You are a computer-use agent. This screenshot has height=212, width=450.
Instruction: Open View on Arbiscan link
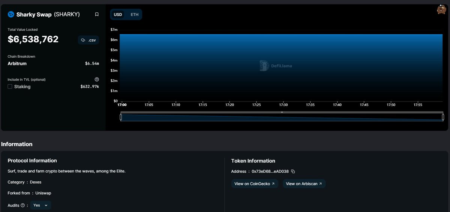pyautogui.click(x=304, y=184)
